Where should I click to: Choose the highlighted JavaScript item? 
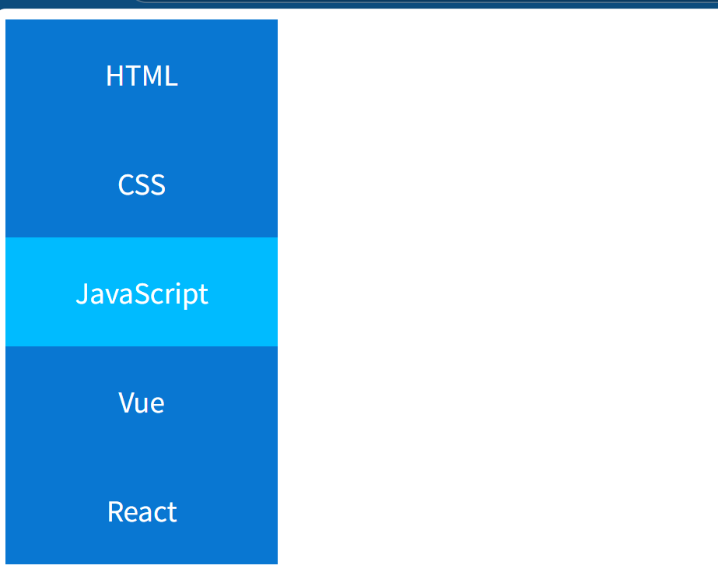pyautogui.click(x=142, y=292)
